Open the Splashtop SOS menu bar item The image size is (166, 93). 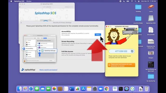coord(19,1)
